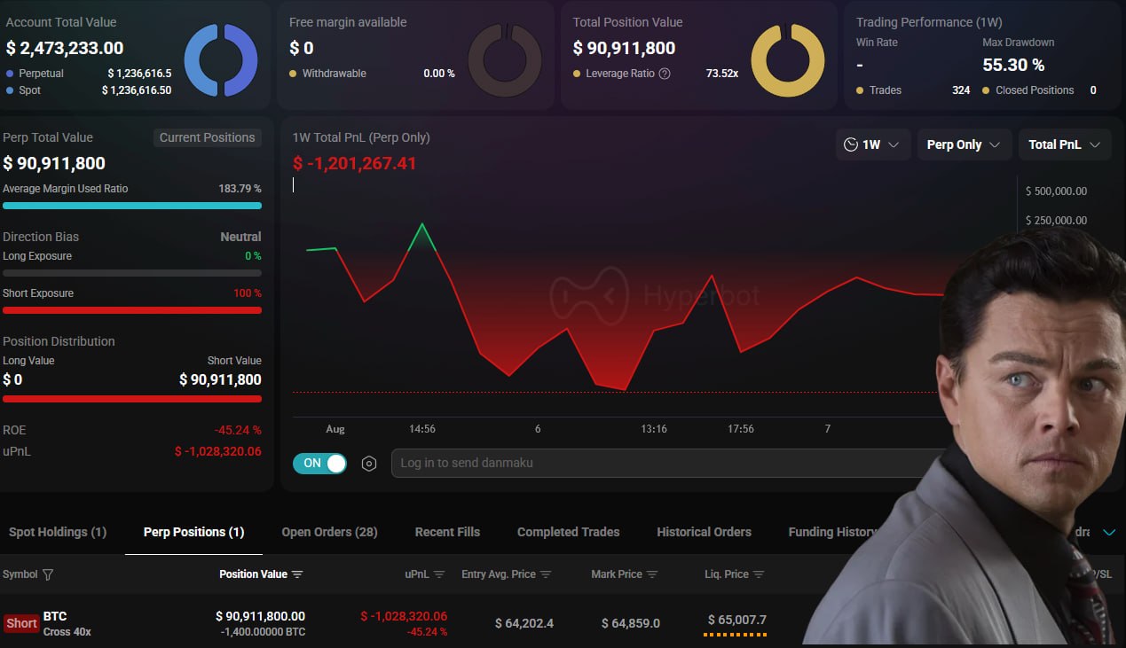Sort by Position Value column icon
Image resolution: width=1126 pixels, height=648 pixels.
coord(297,574)
